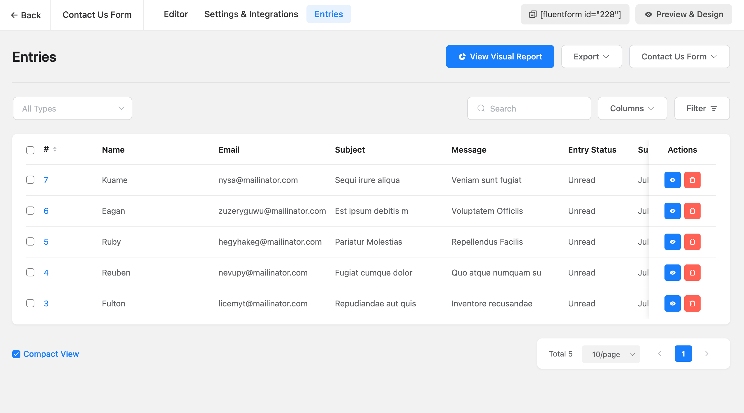Open the All Types dropdown
Screen dimensions: 744x413
73,108
